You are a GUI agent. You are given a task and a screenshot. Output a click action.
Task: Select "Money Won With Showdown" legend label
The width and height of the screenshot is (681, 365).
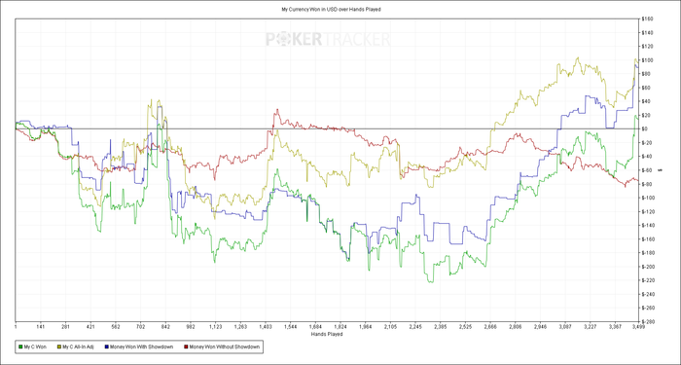click(143, 347)
